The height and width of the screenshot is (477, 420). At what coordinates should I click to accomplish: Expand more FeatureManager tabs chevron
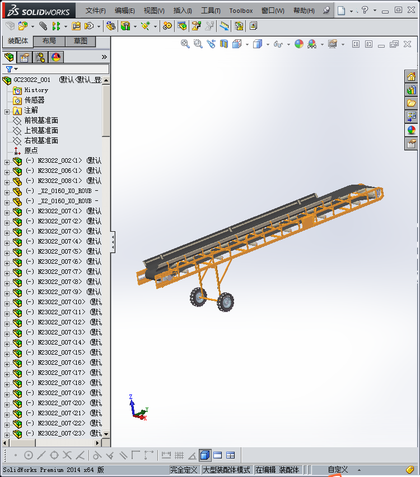click(104, 57)
